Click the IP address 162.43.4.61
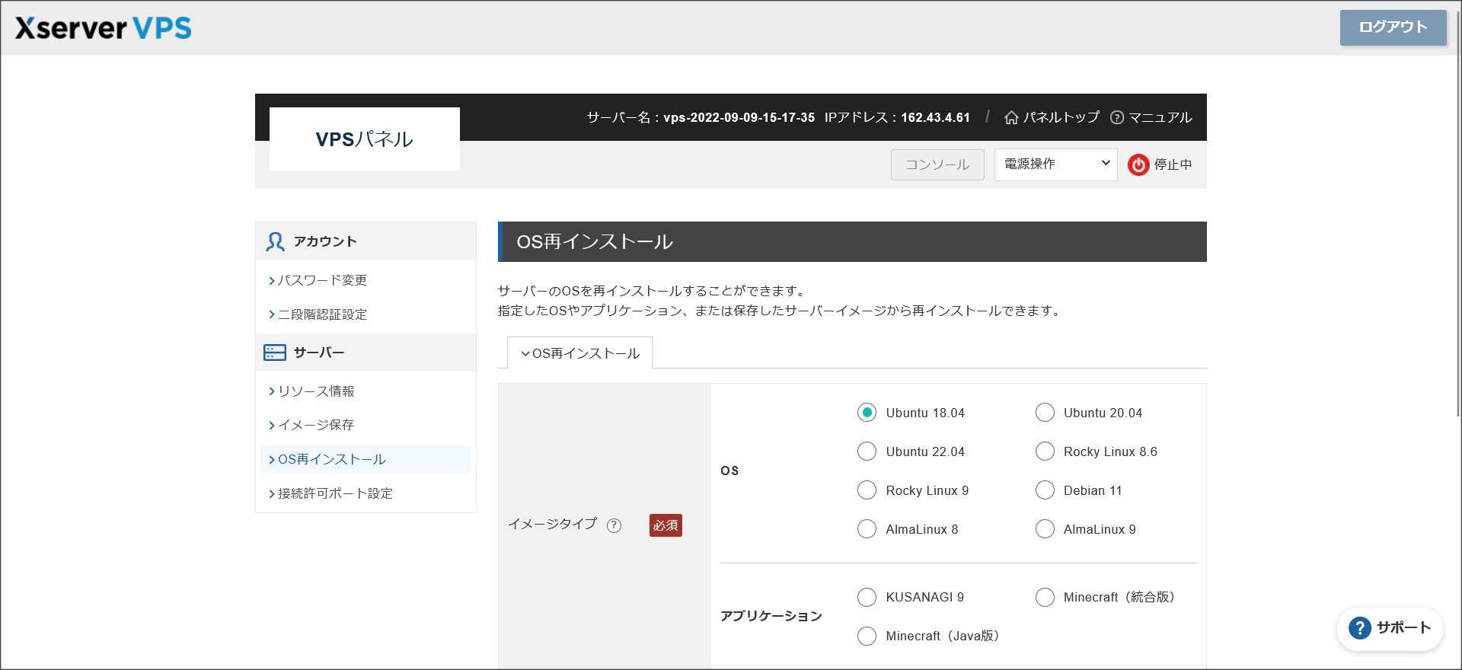 click(936, 117)
